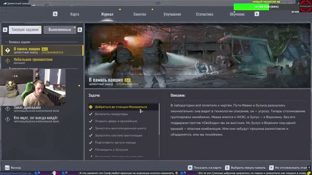The width and height of the screenshot is (312, 175).
Task: Click the D key icon beside Выполненные
Action: (80, 30)
